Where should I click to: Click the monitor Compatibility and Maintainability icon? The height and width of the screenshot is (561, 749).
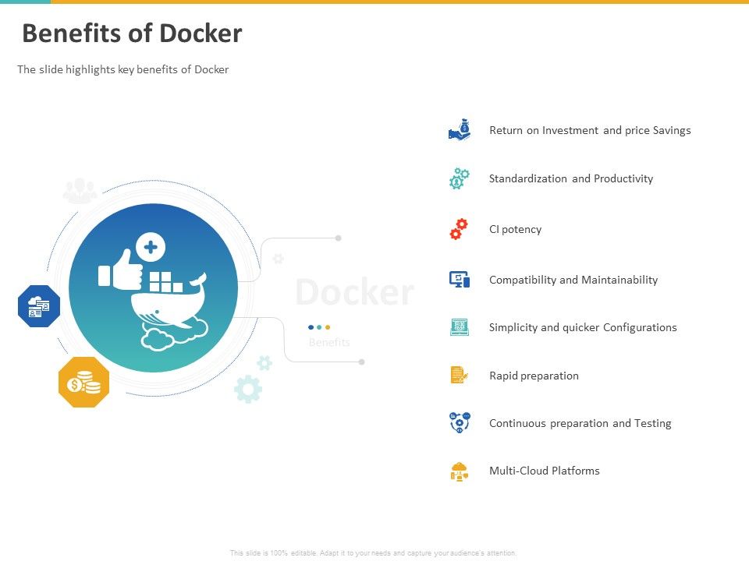click(x=459, y=279)
